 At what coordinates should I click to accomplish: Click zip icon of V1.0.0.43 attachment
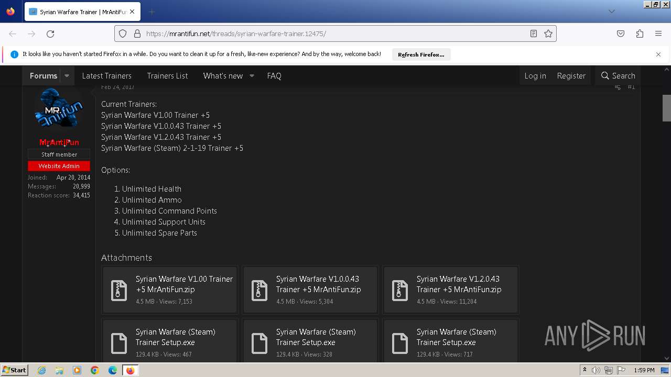tap(259, 290)
